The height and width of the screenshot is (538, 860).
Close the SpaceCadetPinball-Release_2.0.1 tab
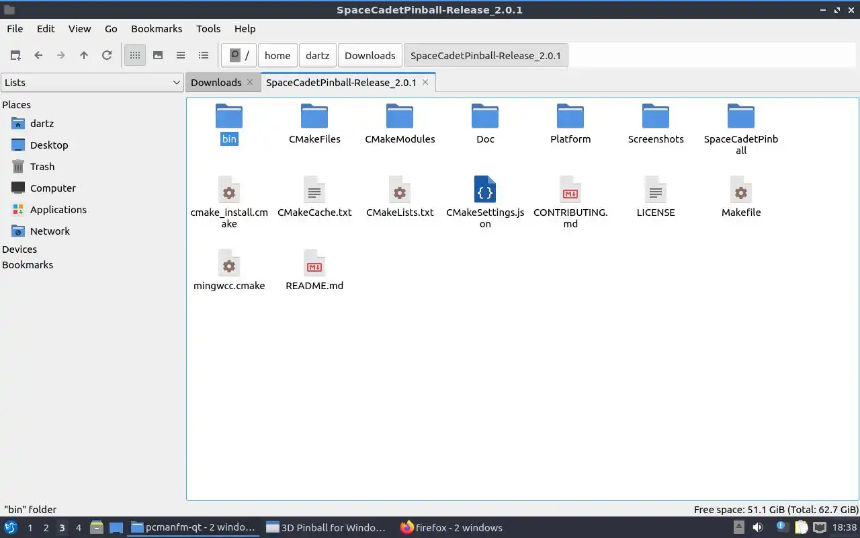tap(425, 82)
